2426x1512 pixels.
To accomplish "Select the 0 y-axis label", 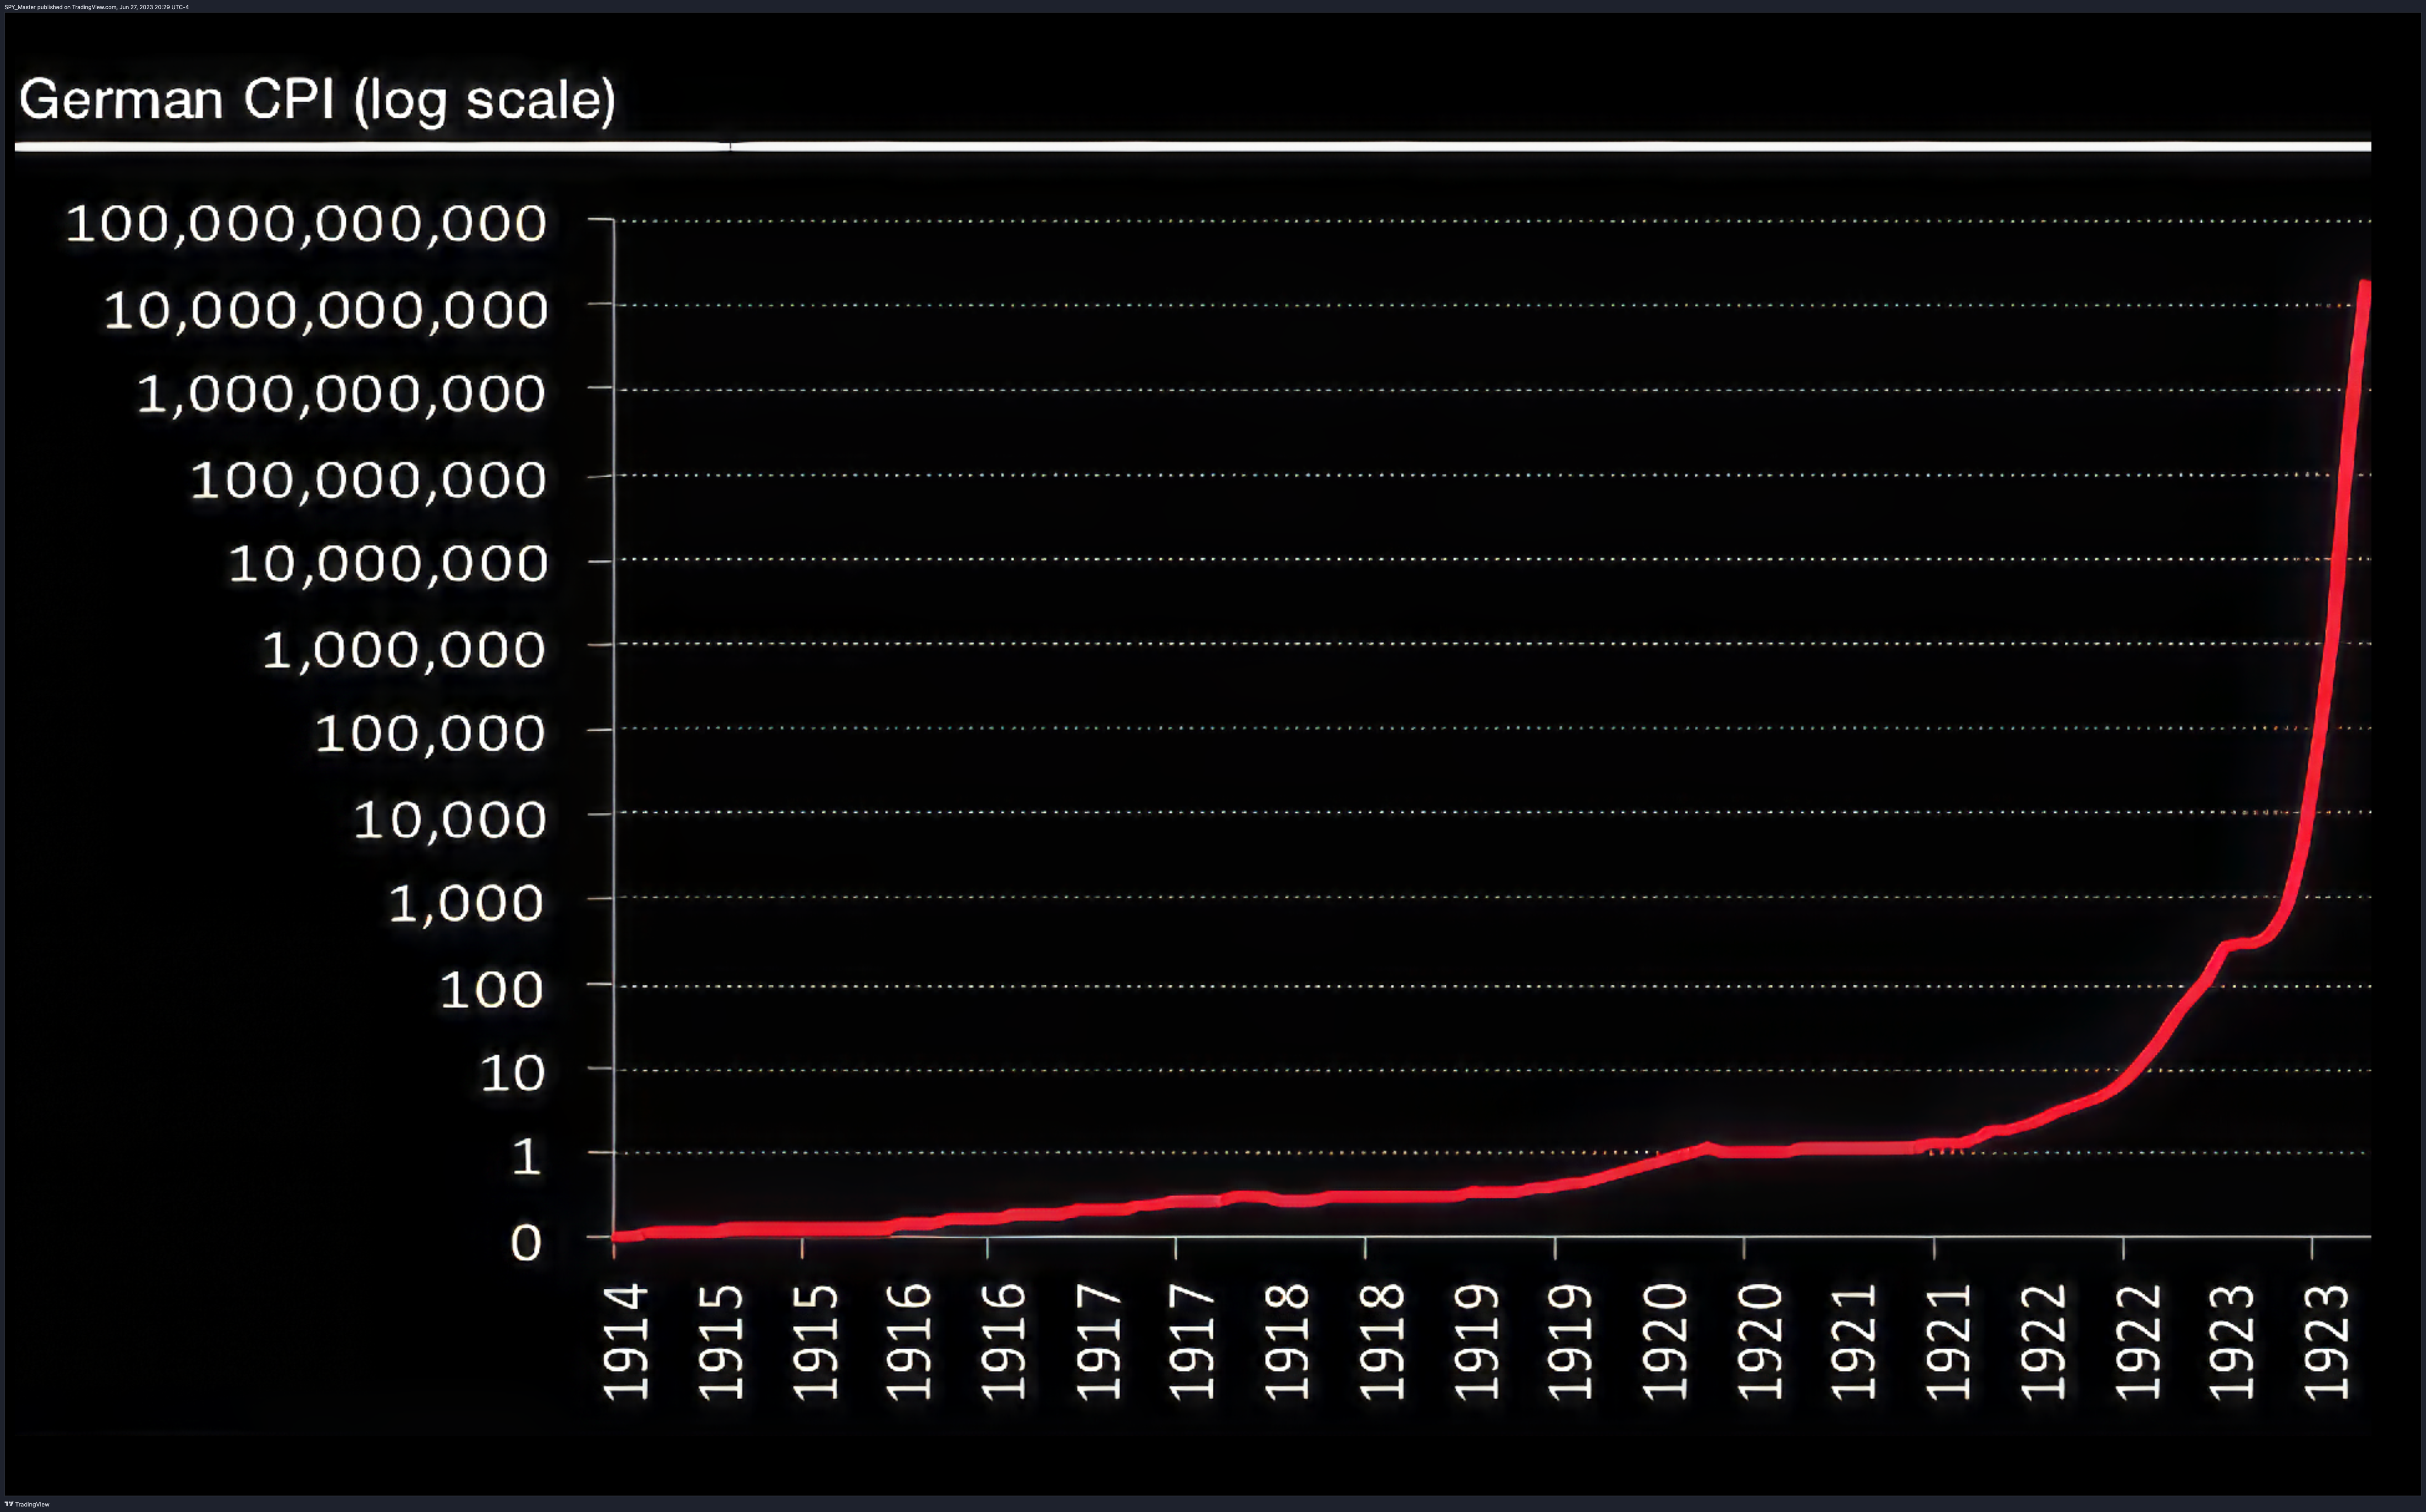I will (526, 1243).
